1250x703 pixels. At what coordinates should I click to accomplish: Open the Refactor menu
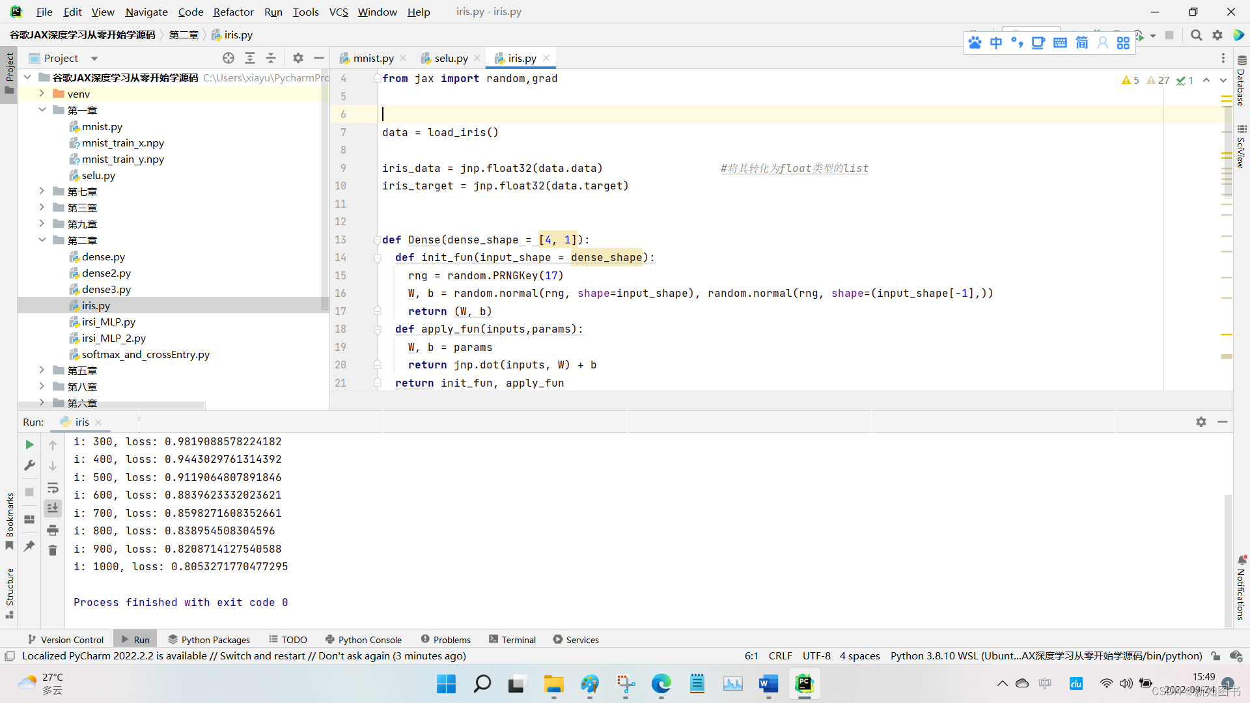[233, 12]
